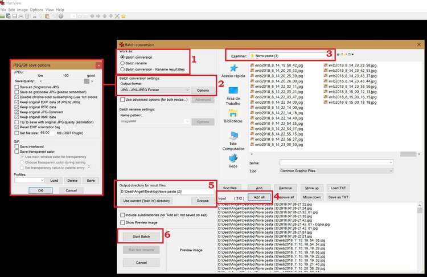This screenshot has width=427, height=277.
Task: Click the Delete file toolbar icon
Action: pyautogui.click(x=27, y=16)
